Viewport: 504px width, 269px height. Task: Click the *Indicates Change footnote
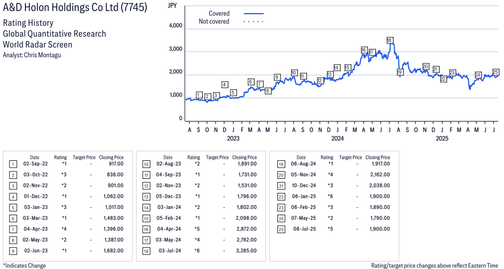point(24,265)
